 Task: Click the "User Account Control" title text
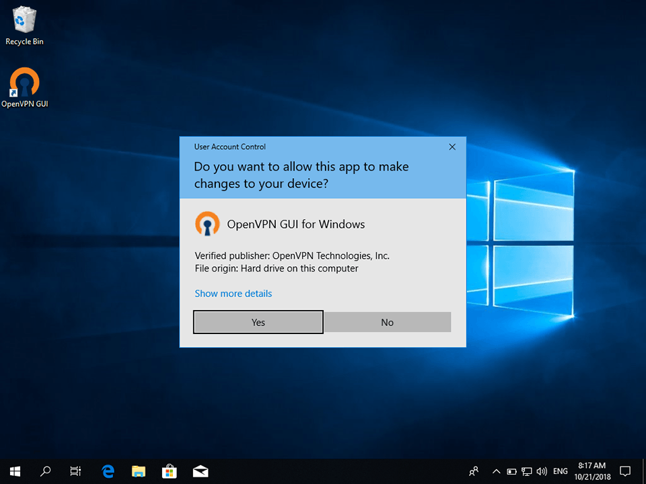[230, 147]
